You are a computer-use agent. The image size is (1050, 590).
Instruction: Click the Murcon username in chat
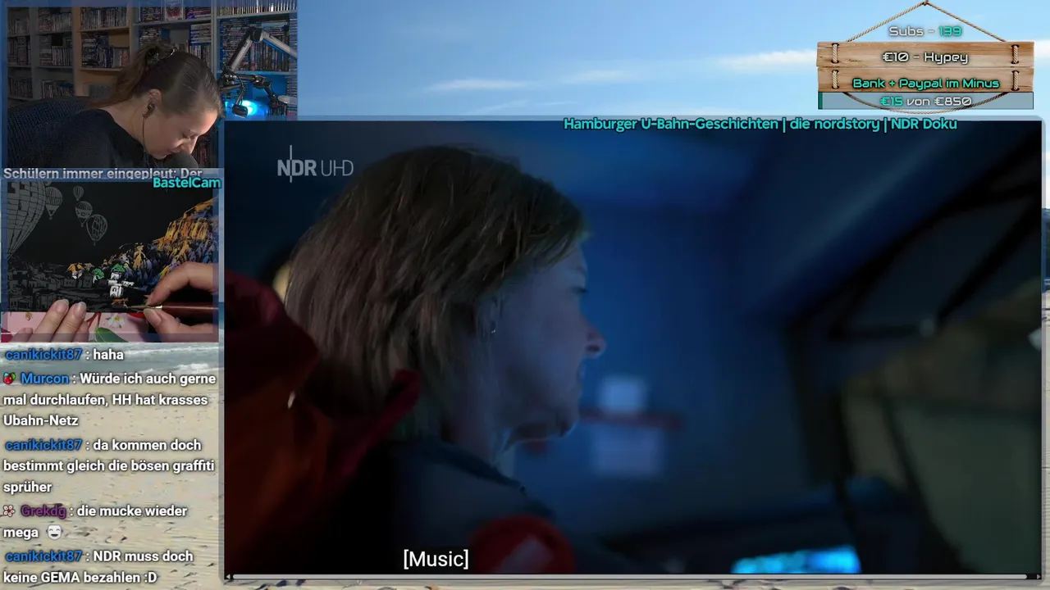(45, 379)
